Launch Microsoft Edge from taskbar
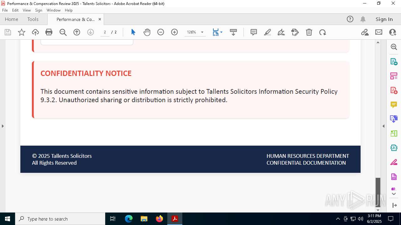The height and width of the screenshot is (225, 401). click(x=129, y=219)
